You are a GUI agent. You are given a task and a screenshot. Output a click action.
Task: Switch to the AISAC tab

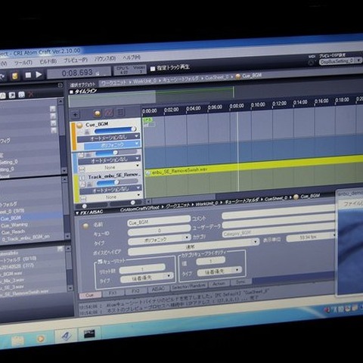[x=158, y=290]
